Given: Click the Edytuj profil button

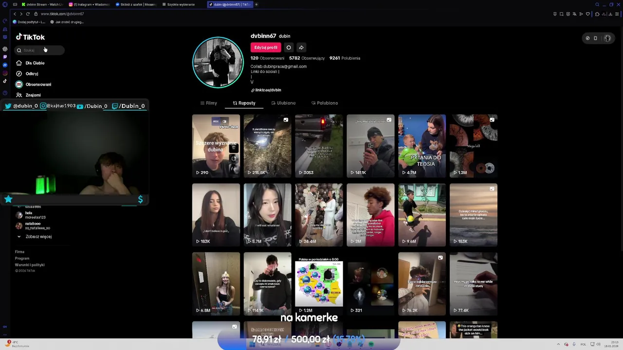Looking at the screenshot, I should (266, 48).
